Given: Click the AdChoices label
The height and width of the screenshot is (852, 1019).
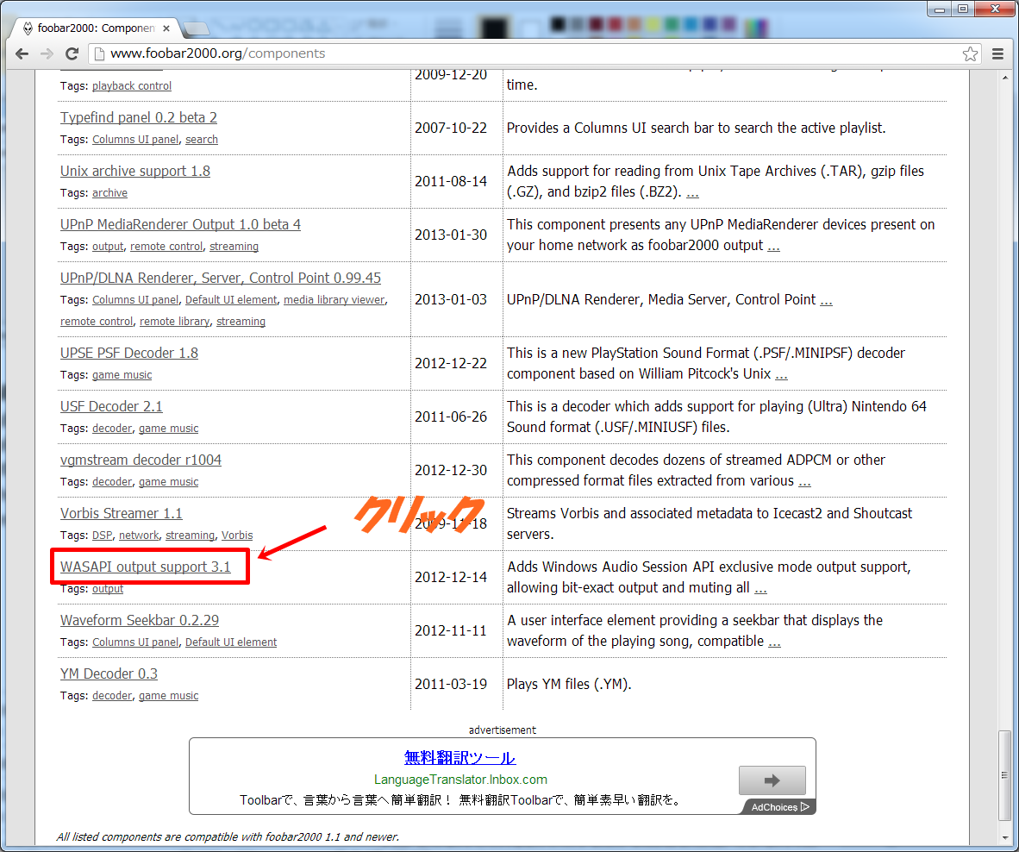Looking at the screenshot, I should [779, 806].
